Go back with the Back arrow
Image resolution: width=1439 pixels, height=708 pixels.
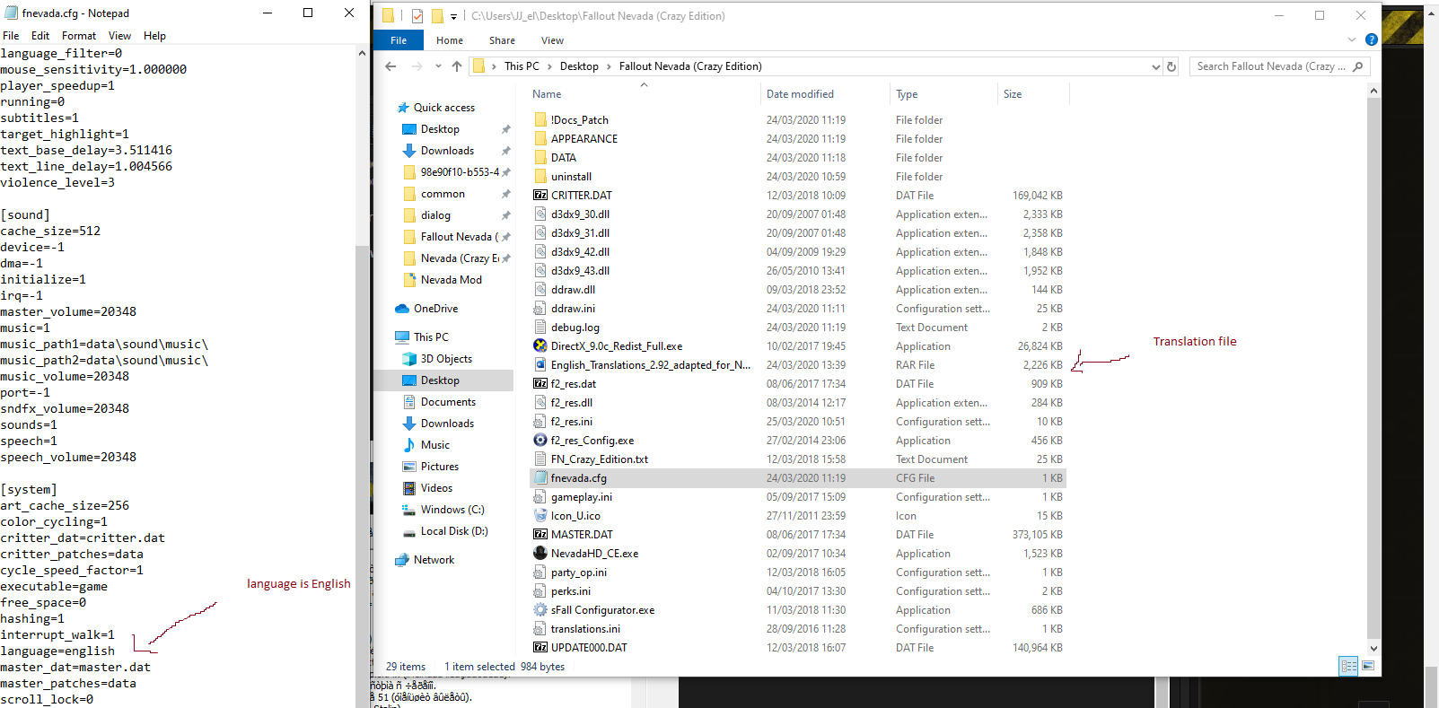click(390, 66)
